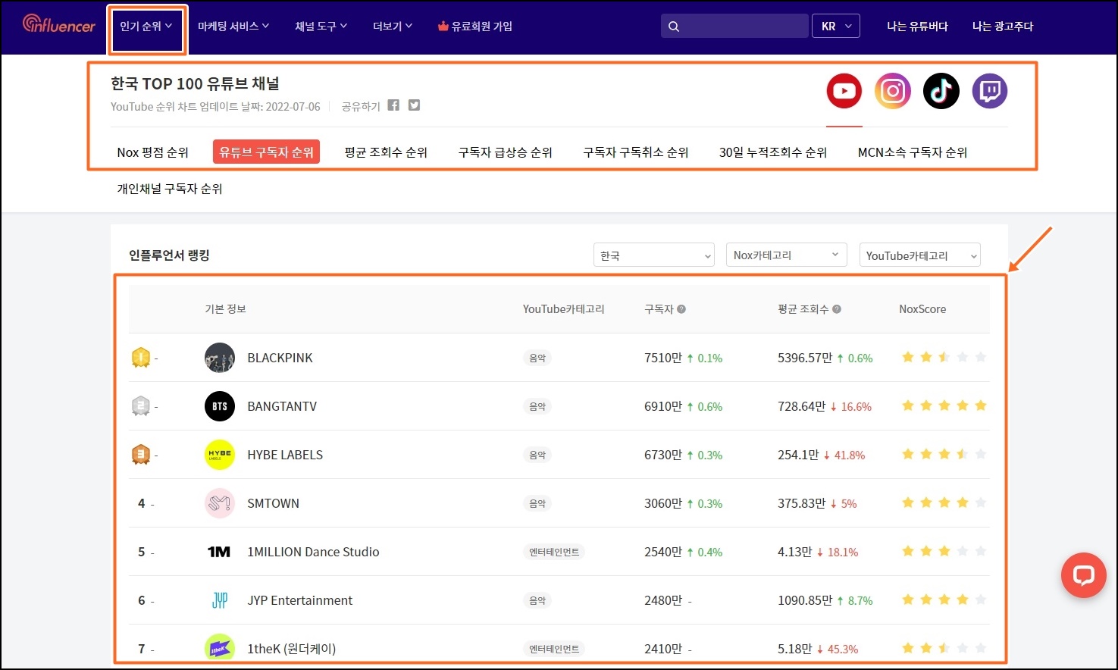Click 나는 유튜버다 link
This screenshot has height=670, width=1118.
point(917,27)
